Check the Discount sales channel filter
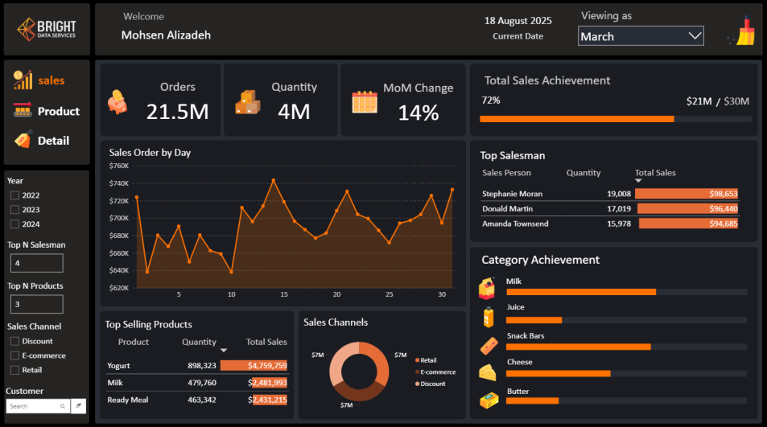Screen dimensions: 767x427 coord(14,342)
